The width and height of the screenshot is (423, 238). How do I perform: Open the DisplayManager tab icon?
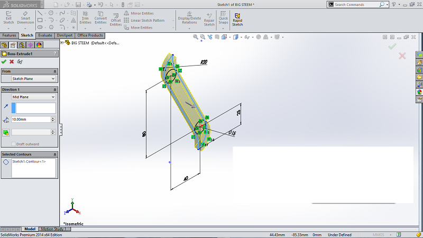[x=39, y=45]
